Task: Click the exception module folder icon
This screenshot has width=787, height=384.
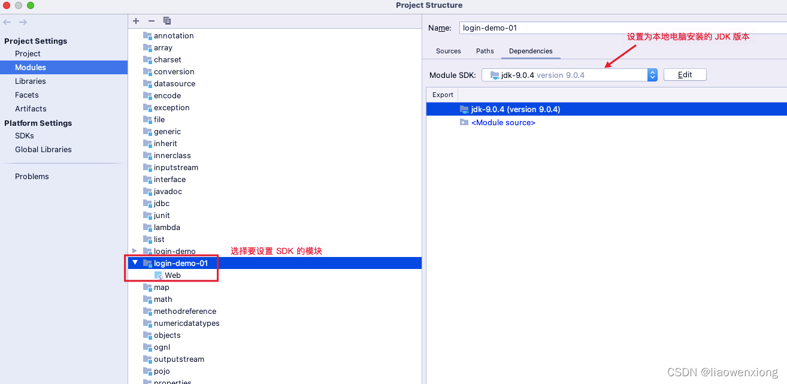Action: point(147,108)
